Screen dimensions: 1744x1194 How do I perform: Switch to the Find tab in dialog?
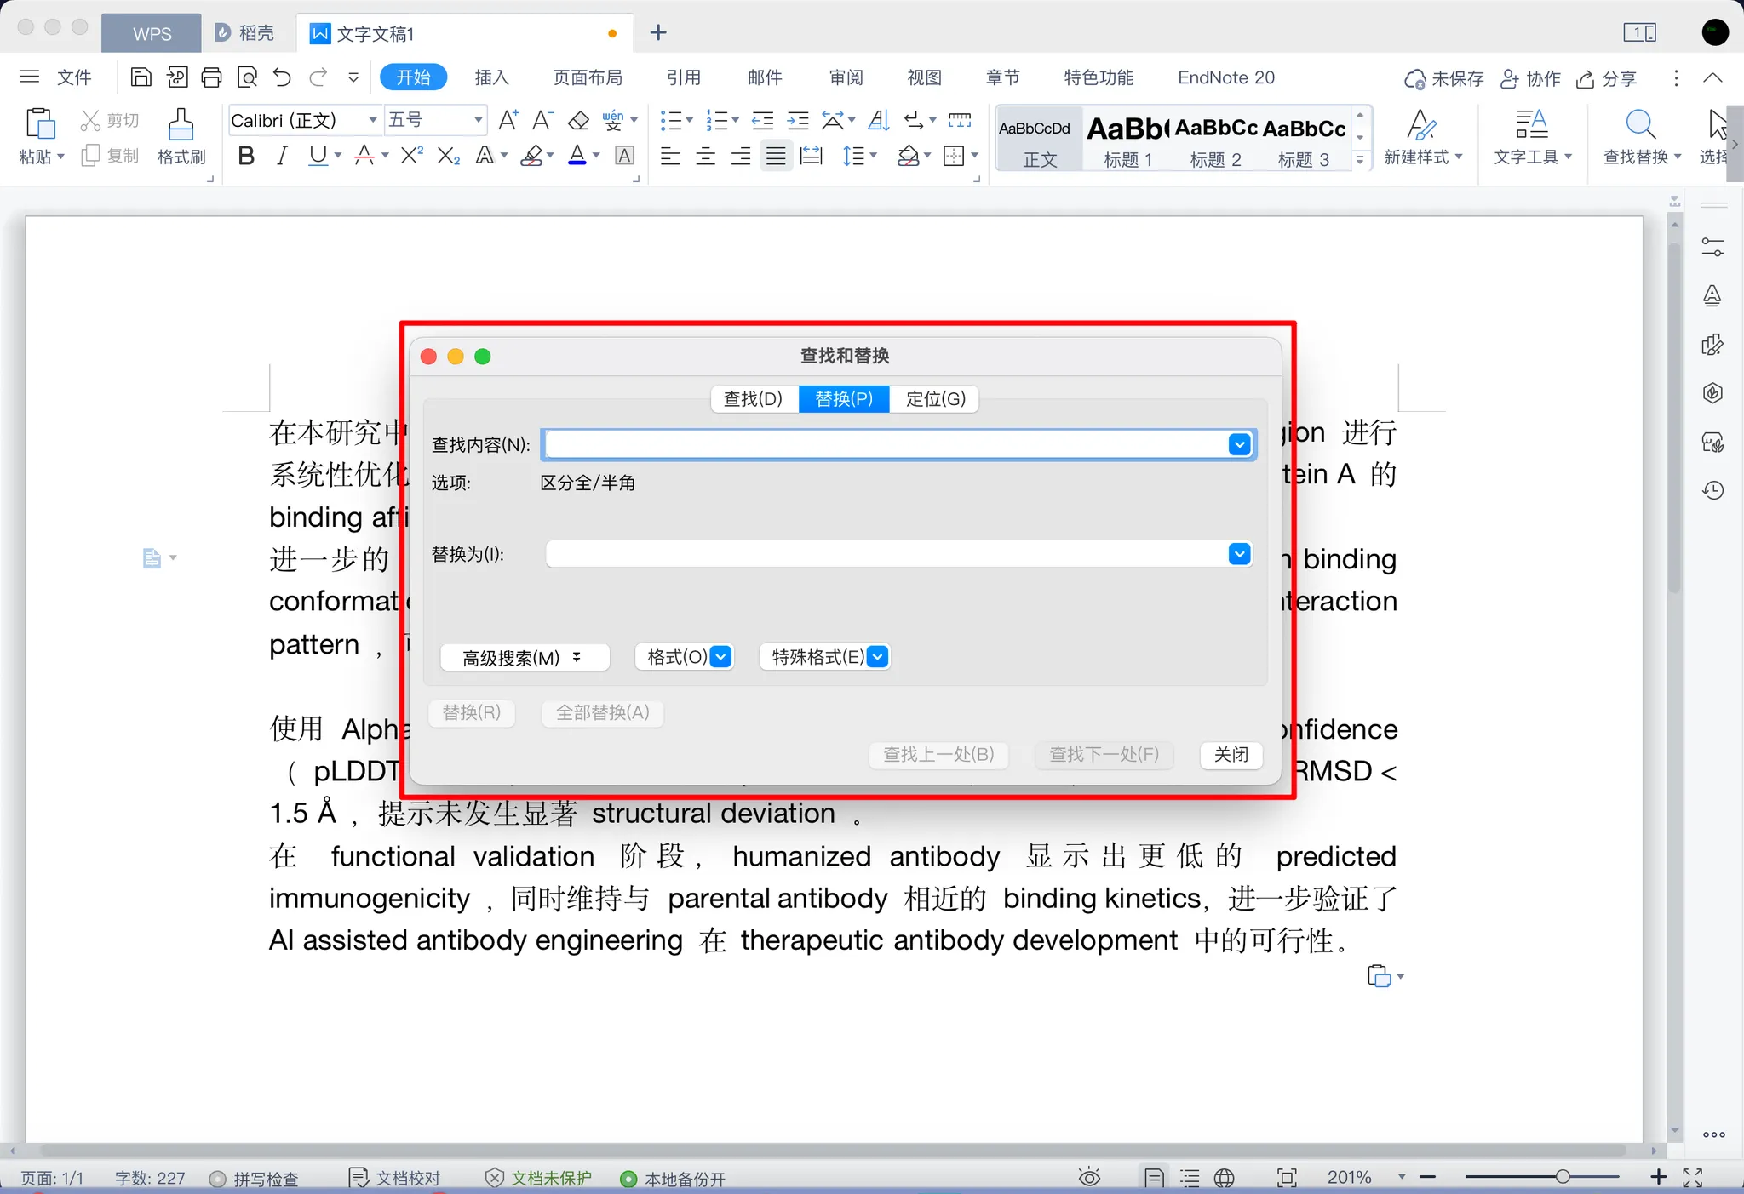pyautogui.click(x=753, y=399)
